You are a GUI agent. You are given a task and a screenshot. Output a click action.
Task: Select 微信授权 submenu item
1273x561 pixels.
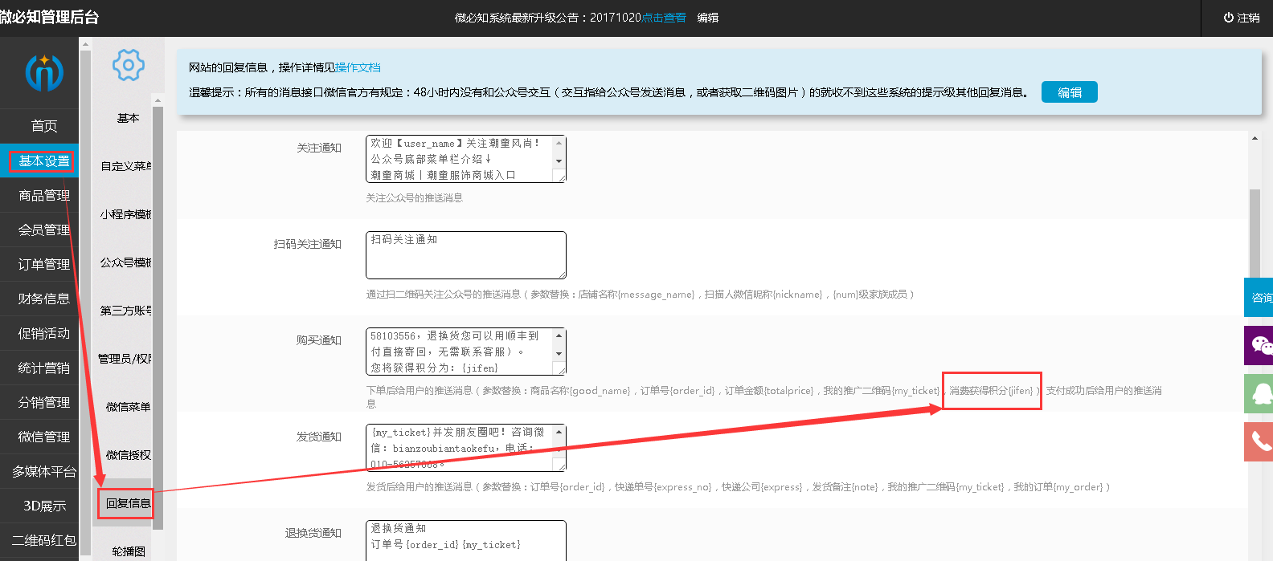point(128,455)
